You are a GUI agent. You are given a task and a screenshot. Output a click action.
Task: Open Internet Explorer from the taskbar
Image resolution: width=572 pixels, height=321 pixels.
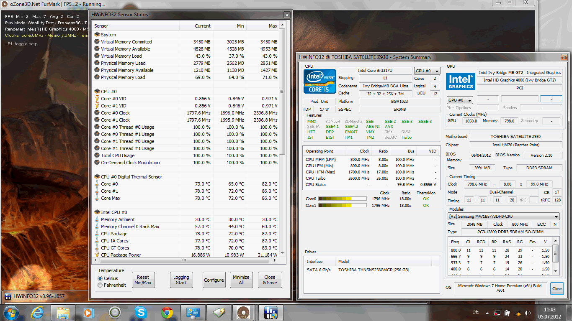click(37, 312)
